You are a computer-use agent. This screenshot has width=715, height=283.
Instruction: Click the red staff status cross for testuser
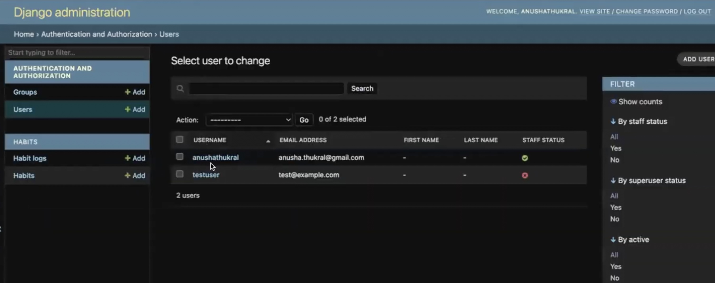coord(525,175)
